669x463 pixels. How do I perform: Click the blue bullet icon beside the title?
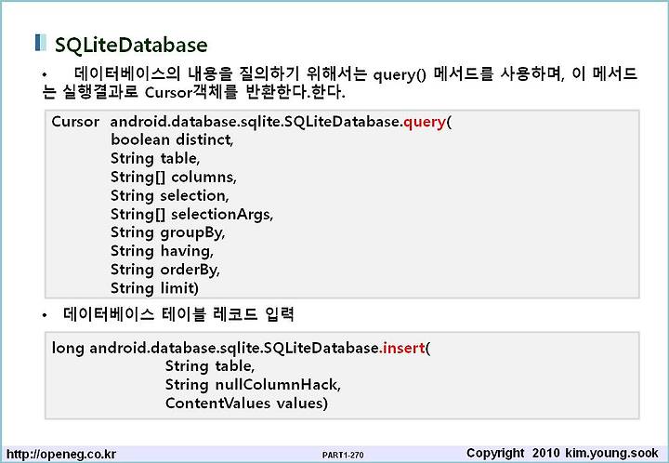41,43
